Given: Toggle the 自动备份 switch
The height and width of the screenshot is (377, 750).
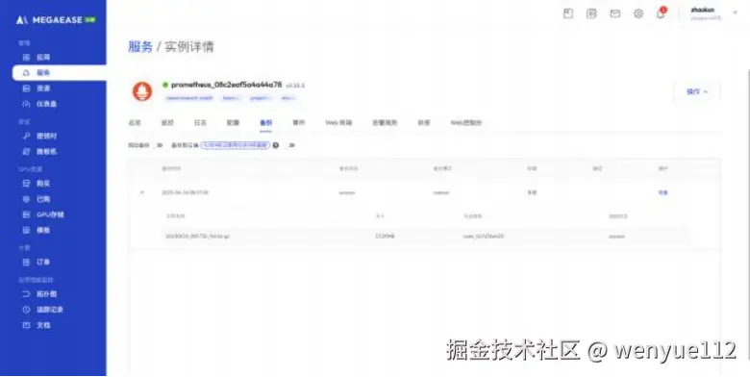Looking at the screenshot, I should click(x=160, y=145).
